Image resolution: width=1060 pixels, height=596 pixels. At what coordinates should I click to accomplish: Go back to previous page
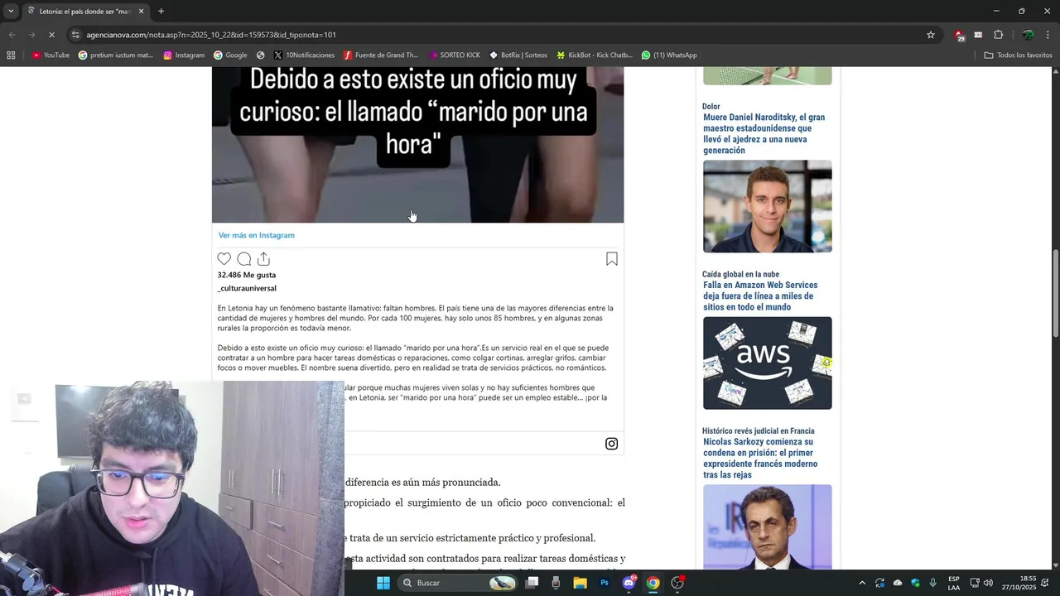(x=12, y=35)
